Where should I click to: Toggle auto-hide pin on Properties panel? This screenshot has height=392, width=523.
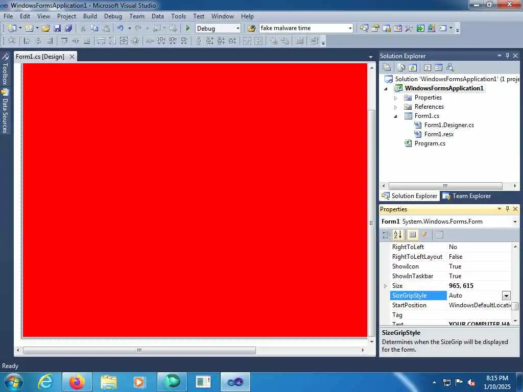point(507,209)
